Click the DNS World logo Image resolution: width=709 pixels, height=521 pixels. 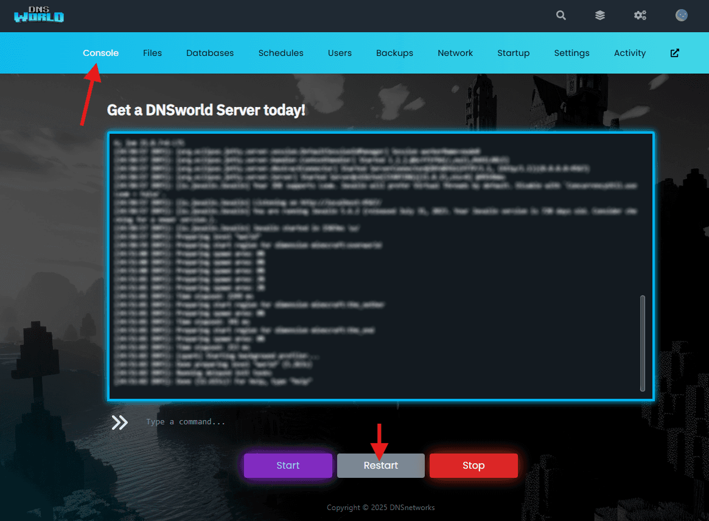click(x=39, y=15)
